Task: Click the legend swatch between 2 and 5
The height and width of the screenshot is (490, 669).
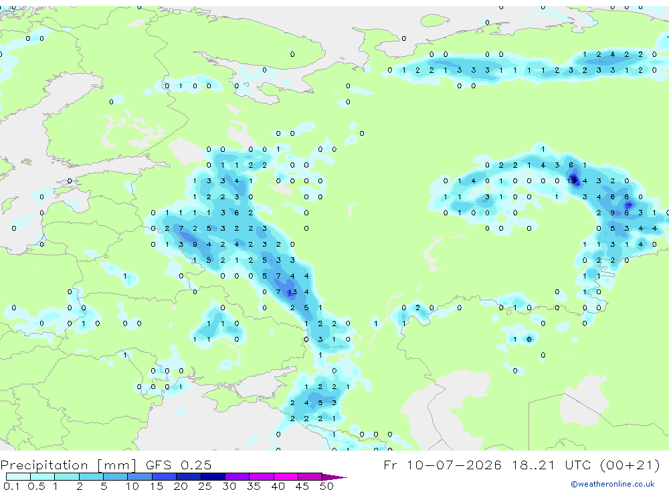Action: click(x=91, y=477)
